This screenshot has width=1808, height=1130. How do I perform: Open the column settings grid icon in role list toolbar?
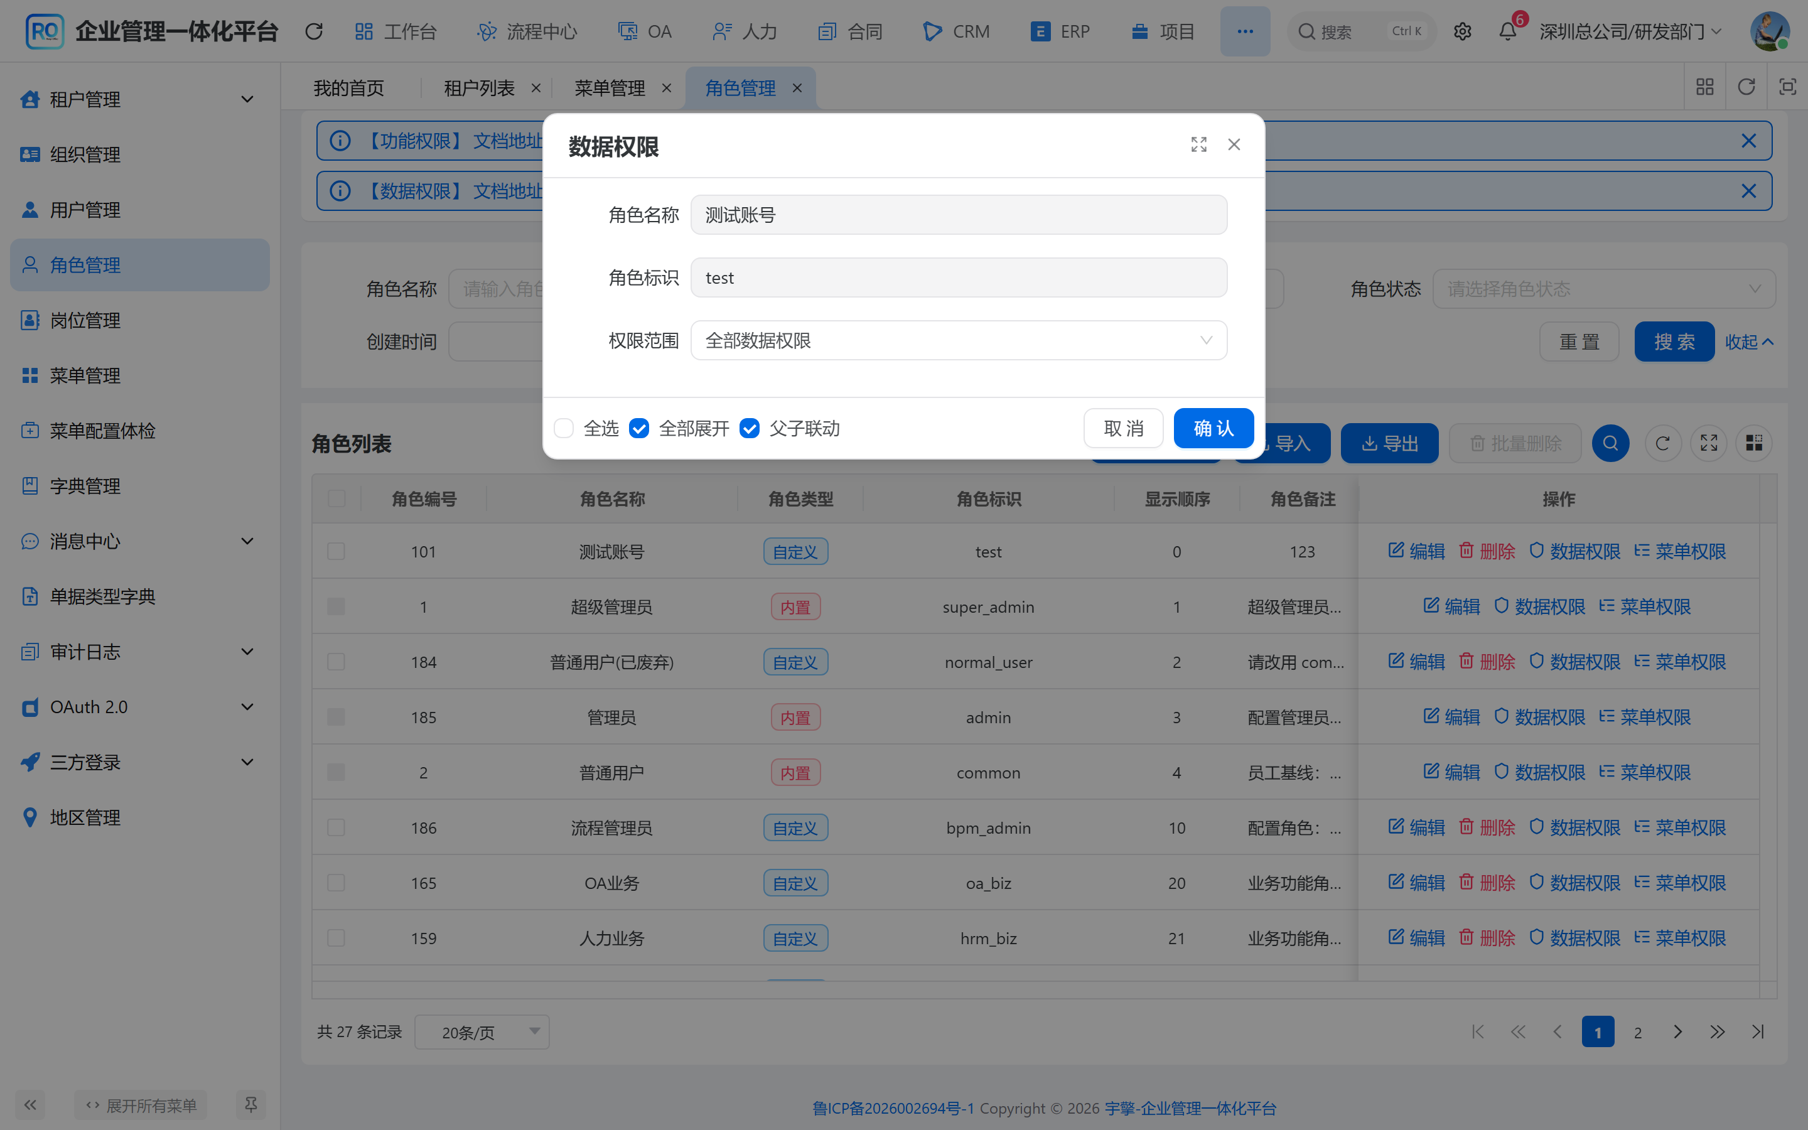(1753, 443)
